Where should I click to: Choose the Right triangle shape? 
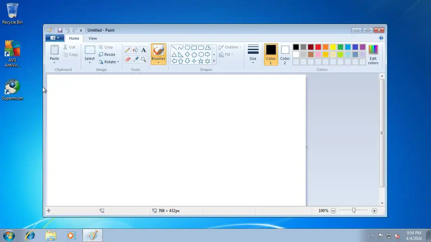pyautogui.click(x=181, y=54)
